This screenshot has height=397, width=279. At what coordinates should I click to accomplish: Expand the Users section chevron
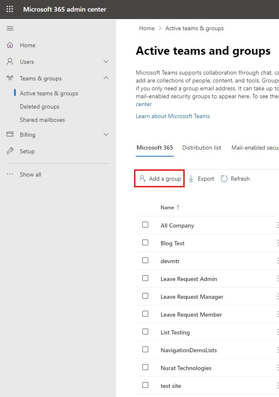pyautogui.click(x=106, y=61)
